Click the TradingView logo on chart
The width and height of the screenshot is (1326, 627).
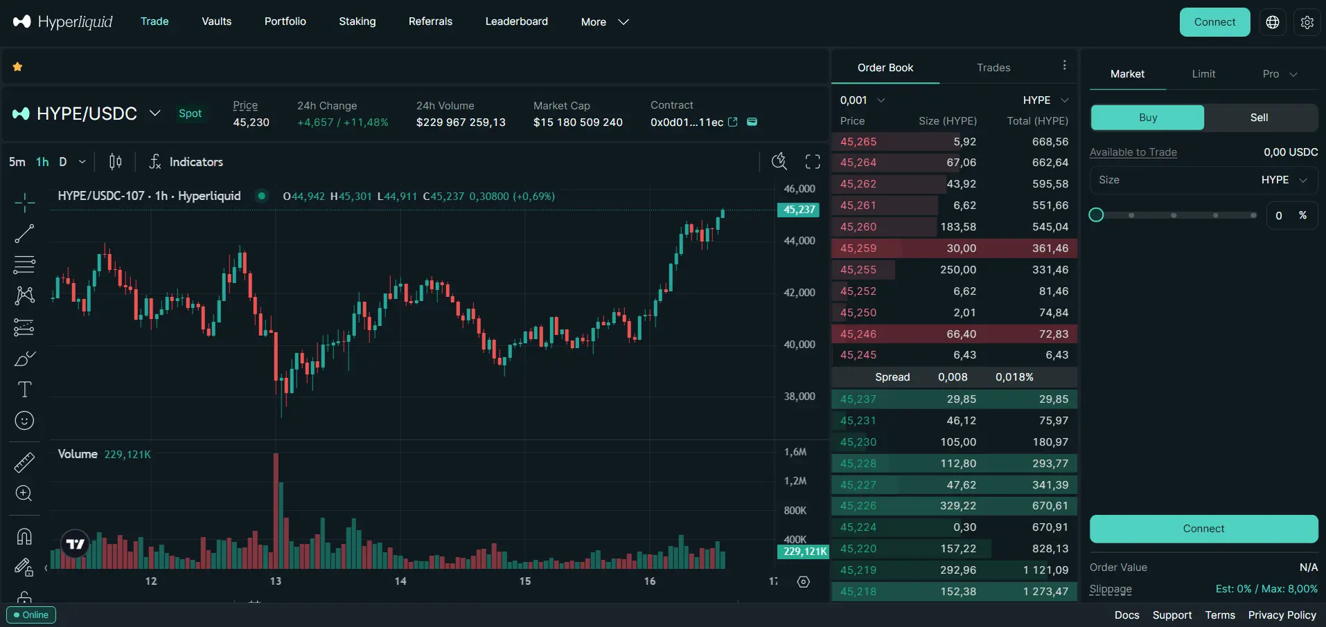(x=76, y=544)
